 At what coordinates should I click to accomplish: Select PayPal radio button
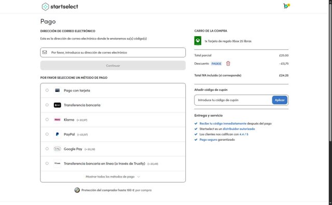pos(47,134)
